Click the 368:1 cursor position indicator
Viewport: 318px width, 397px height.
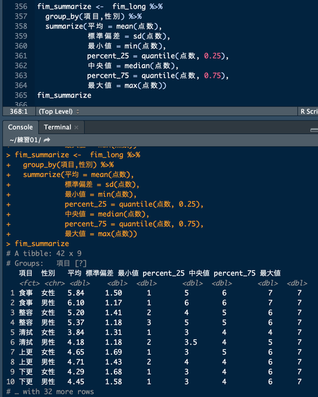(x=19, y=111)
